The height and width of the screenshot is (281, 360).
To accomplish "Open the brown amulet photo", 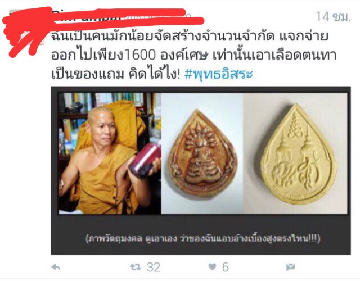I will 202,153.
